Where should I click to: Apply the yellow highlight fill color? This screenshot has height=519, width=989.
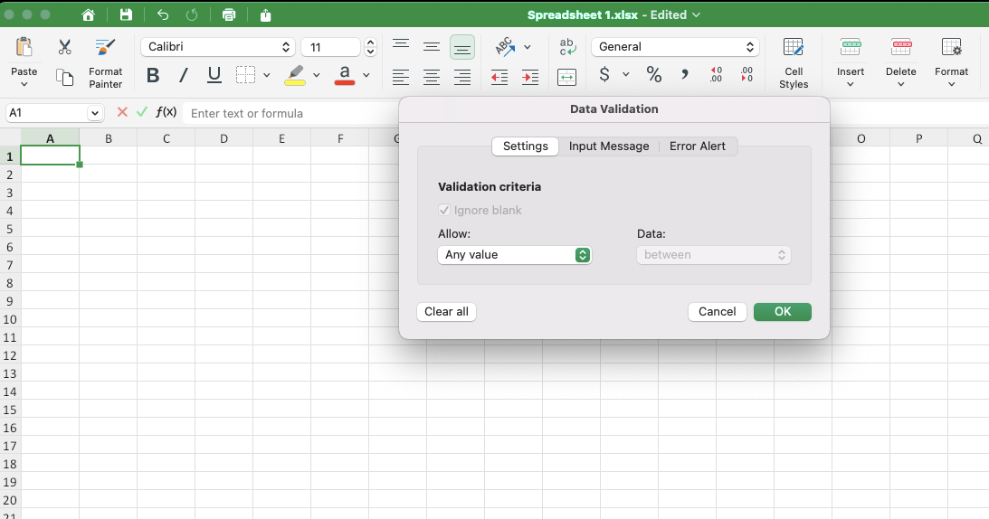coord(295,76)
